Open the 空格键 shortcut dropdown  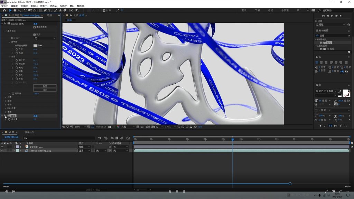(330, 25)
